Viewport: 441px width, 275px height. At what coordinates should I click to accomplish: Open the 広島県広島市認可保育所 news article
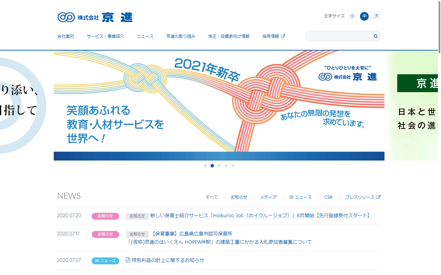[x=219, y=238]
